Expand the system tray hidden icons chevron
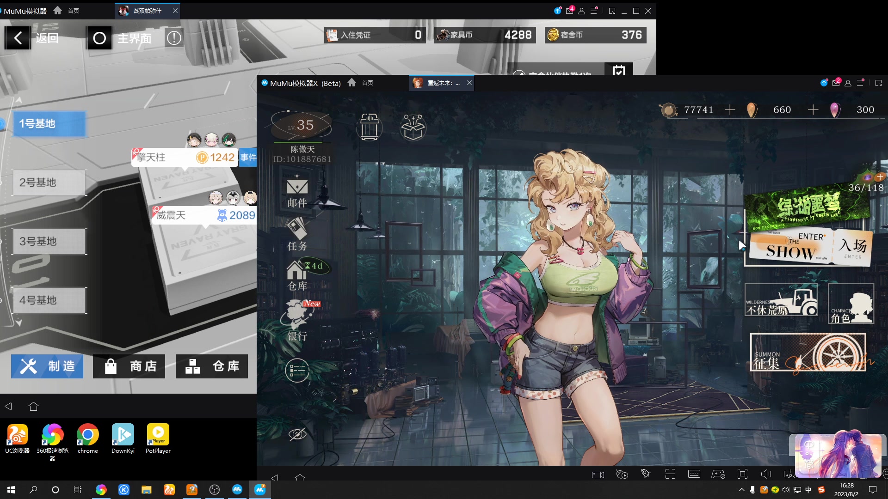This screenshot has height=499, width=888. (741, 490)
